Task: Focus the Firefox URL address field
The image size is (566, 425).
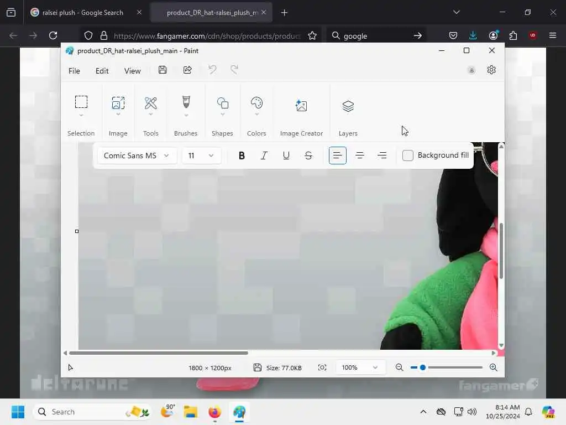Action: point(207,36)
